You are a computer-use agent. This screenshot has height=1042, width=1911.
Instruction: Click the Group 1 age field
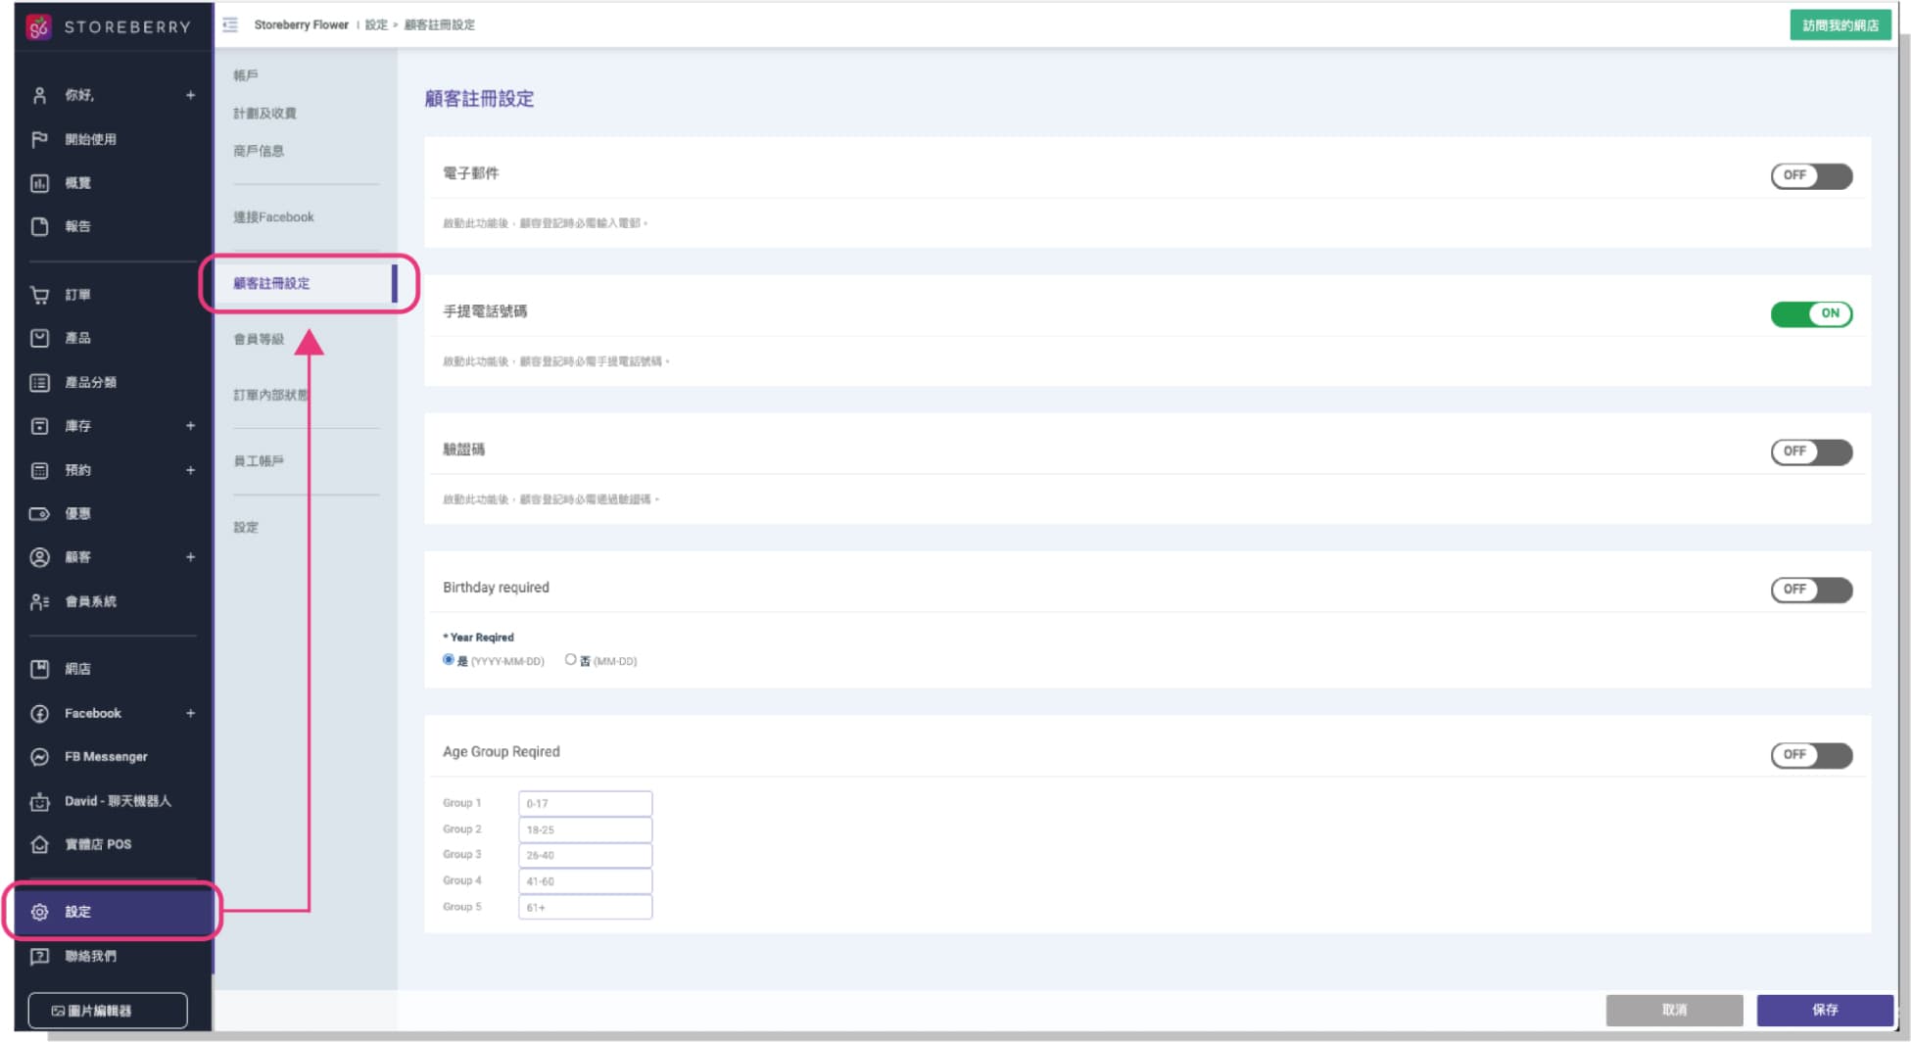coord(585,803)
